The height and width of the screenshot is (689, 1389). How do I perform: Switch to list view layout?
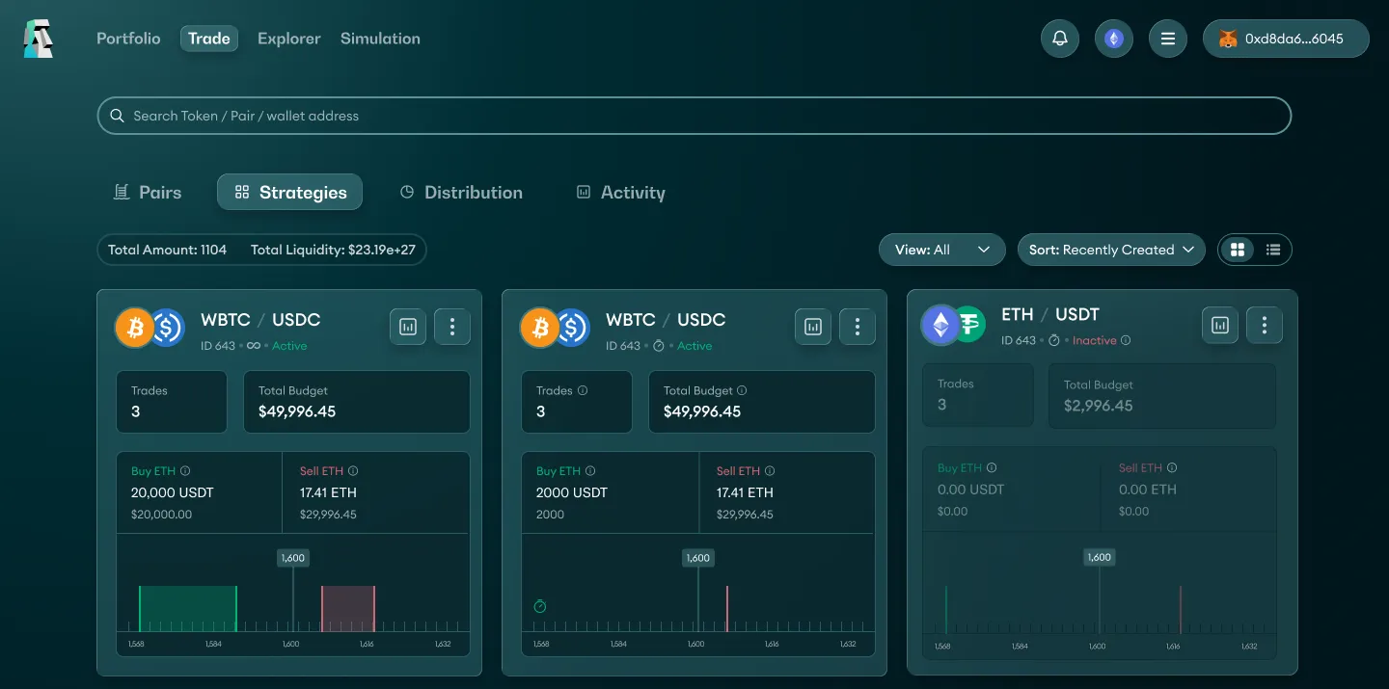[x=1273, y=250]
